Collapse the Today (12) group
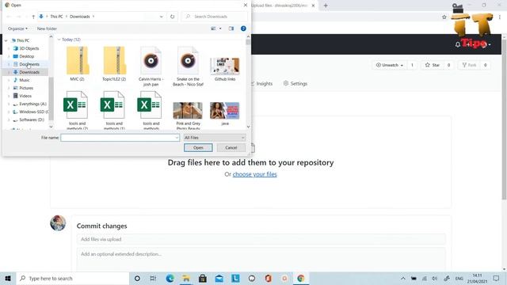This screenshot has height=285, width=507. (59, 40)
